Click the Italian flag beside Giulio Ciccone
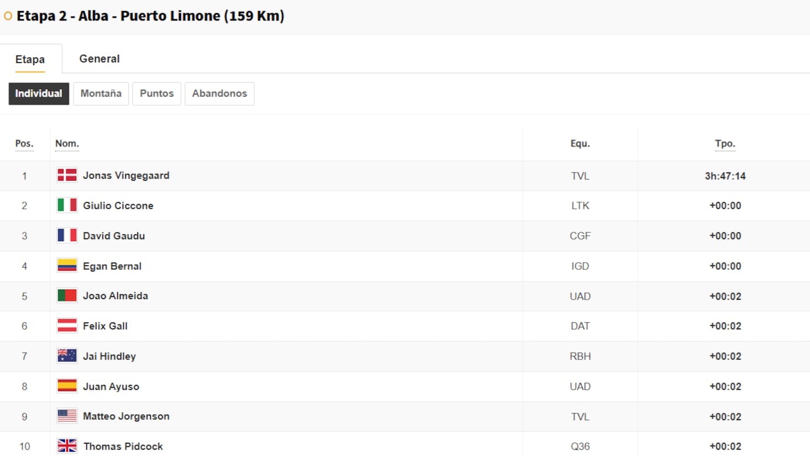This screenshot has width=810, height=456. click(x=67, y=205)
